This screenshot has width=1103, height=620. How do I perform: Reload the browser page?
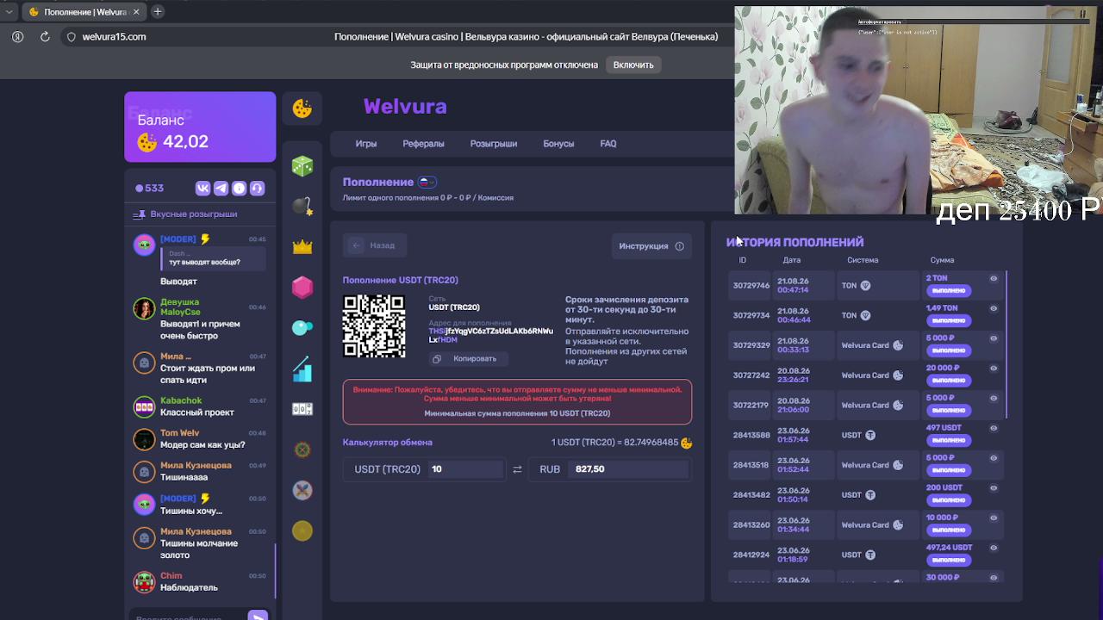(45, 37)
